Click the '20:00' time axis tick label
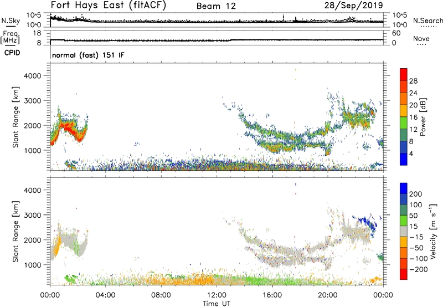This screenshot has width=443, height=307. pyautogui.click(x=327, y=295)
